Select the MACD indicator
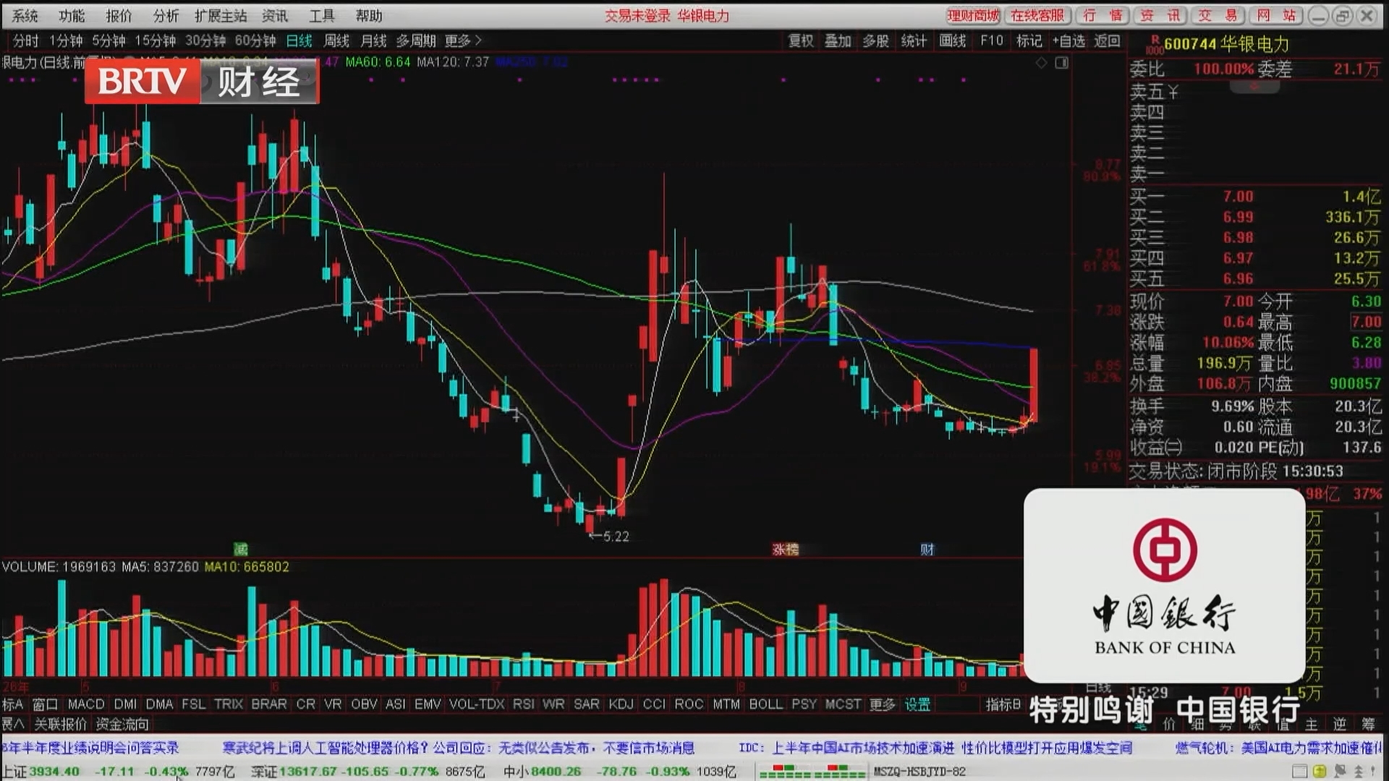This screenshot has height=781, width=1389. tap(86, 704)
